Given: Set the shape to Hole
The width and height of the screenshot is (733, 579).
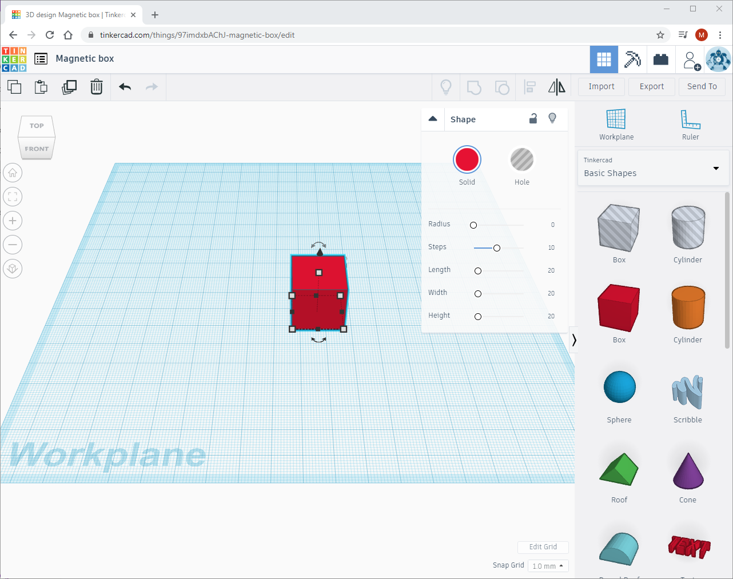Looking at the screenshot, I should pyautogui.click(x=522, y=159).
